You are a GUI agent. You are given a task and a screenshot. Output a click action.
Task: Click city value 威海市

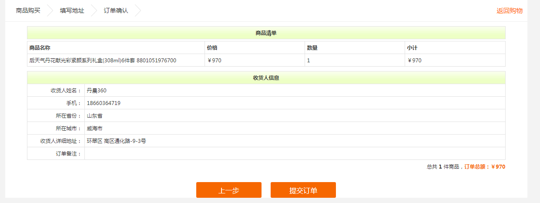[94, 129]
